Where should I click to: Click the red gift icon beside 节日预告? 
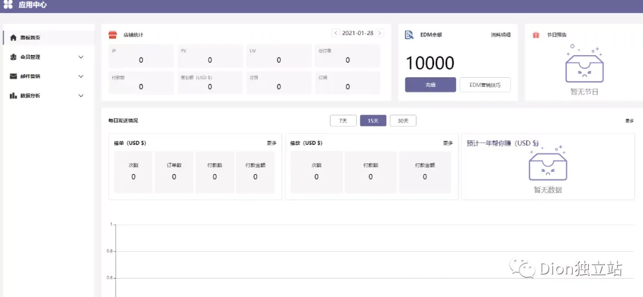tap(536, 35)
